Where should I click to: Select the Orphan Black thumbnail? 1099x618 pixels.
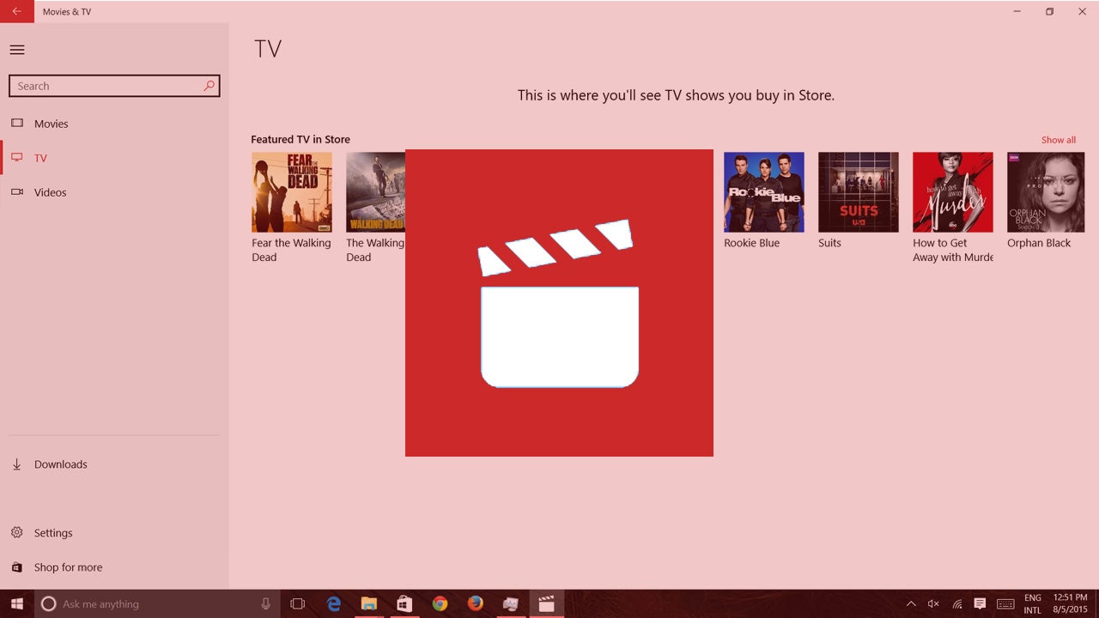[x=1046, y=191]
